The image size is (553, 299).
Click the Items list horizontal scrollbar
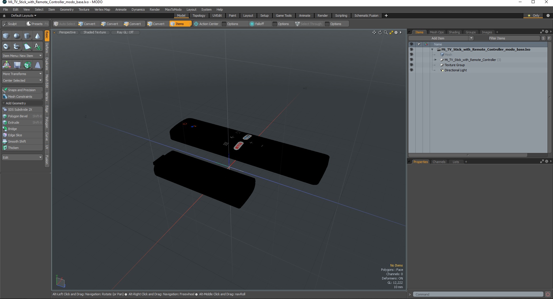tap(468, 155)
